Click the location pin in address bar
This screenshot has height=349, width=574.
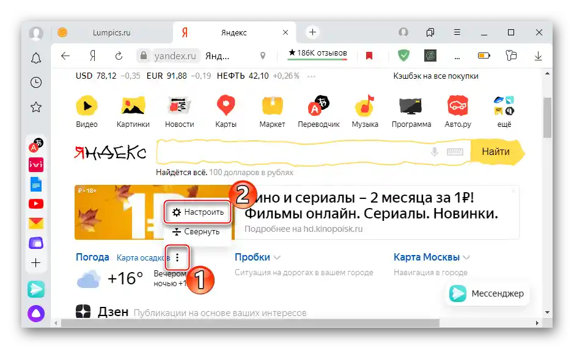click(x=262, y=56)
